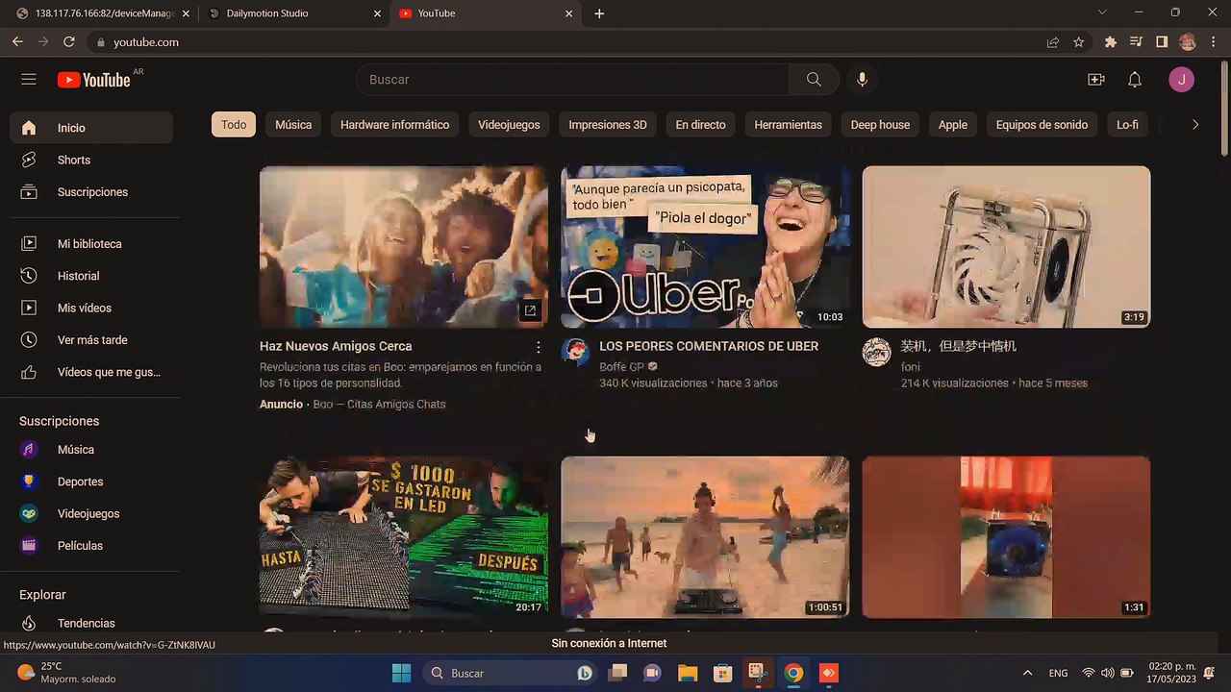The height and width of the screenshot is (692, 1231).
Task: Show hidden system tray icons
Action: pos(1027,673)
